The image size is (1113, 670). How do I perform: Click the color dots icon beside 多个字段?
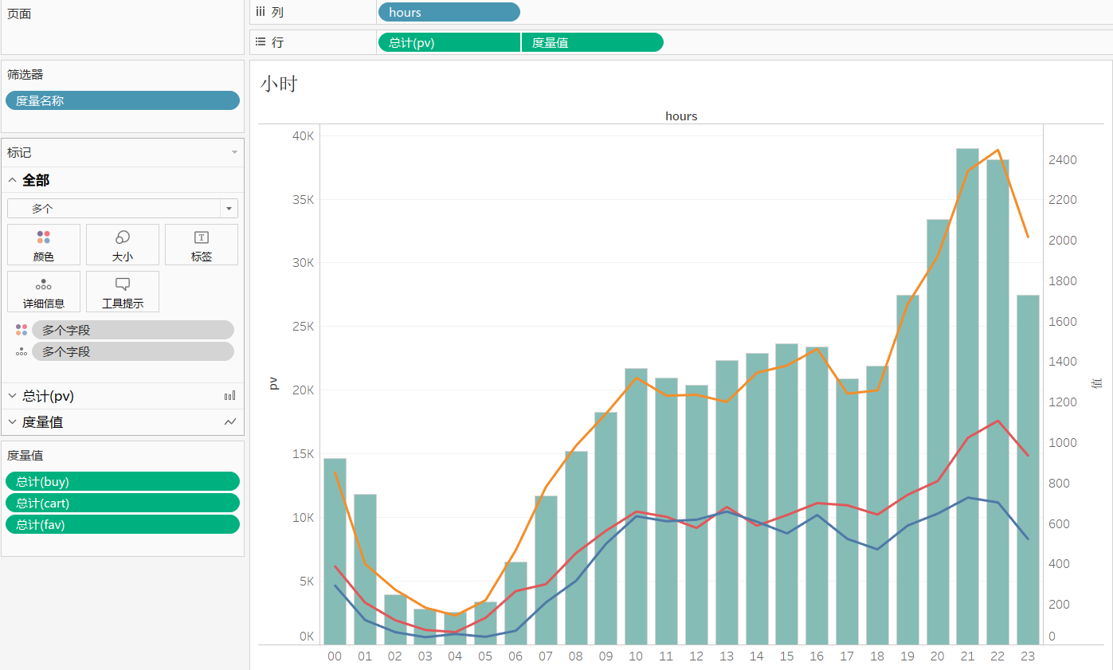(22, 330)
